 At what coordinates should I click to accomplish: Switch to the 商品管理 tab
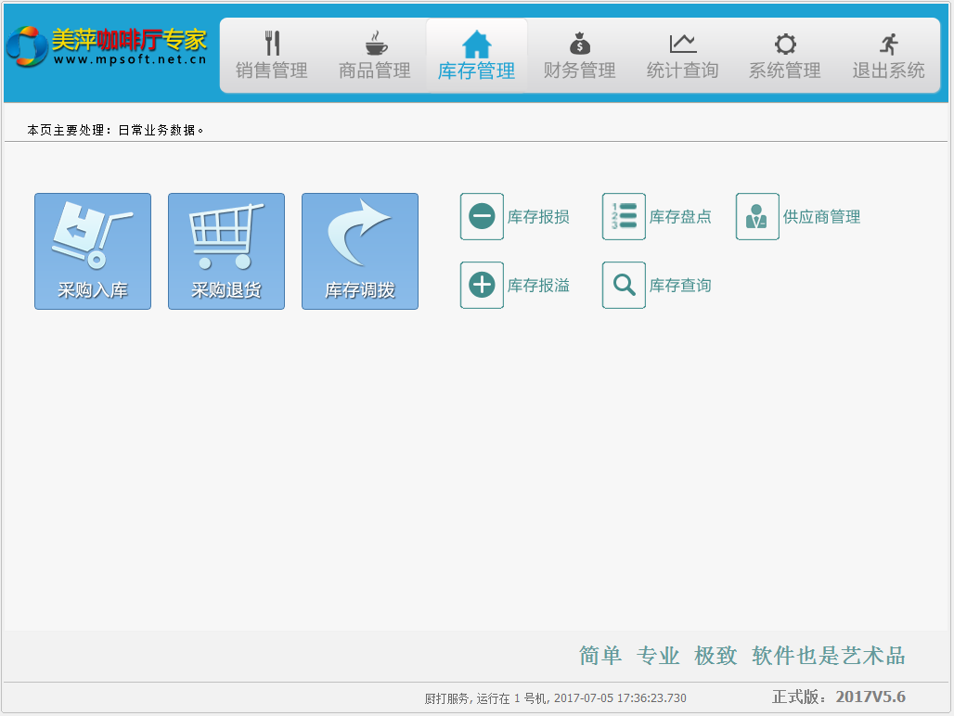[374, 57]
